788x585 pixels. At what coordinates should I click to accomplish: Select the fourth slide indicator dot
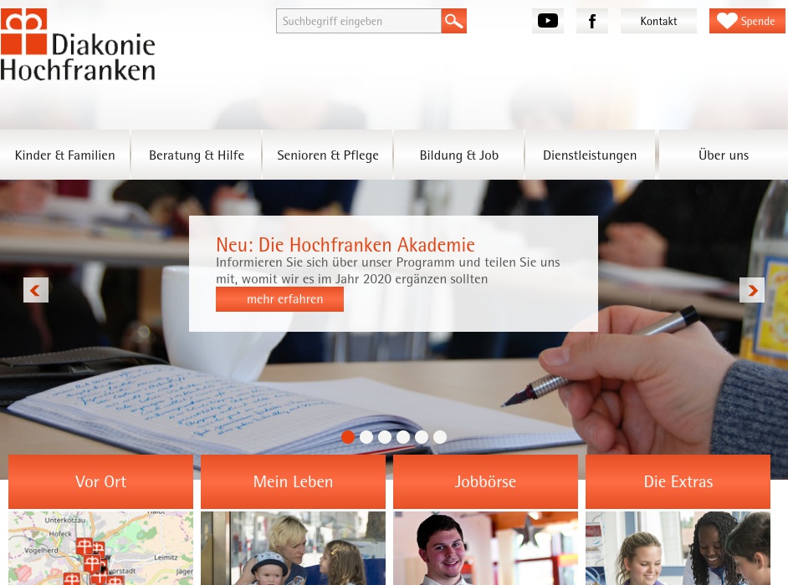click(403, 437)
